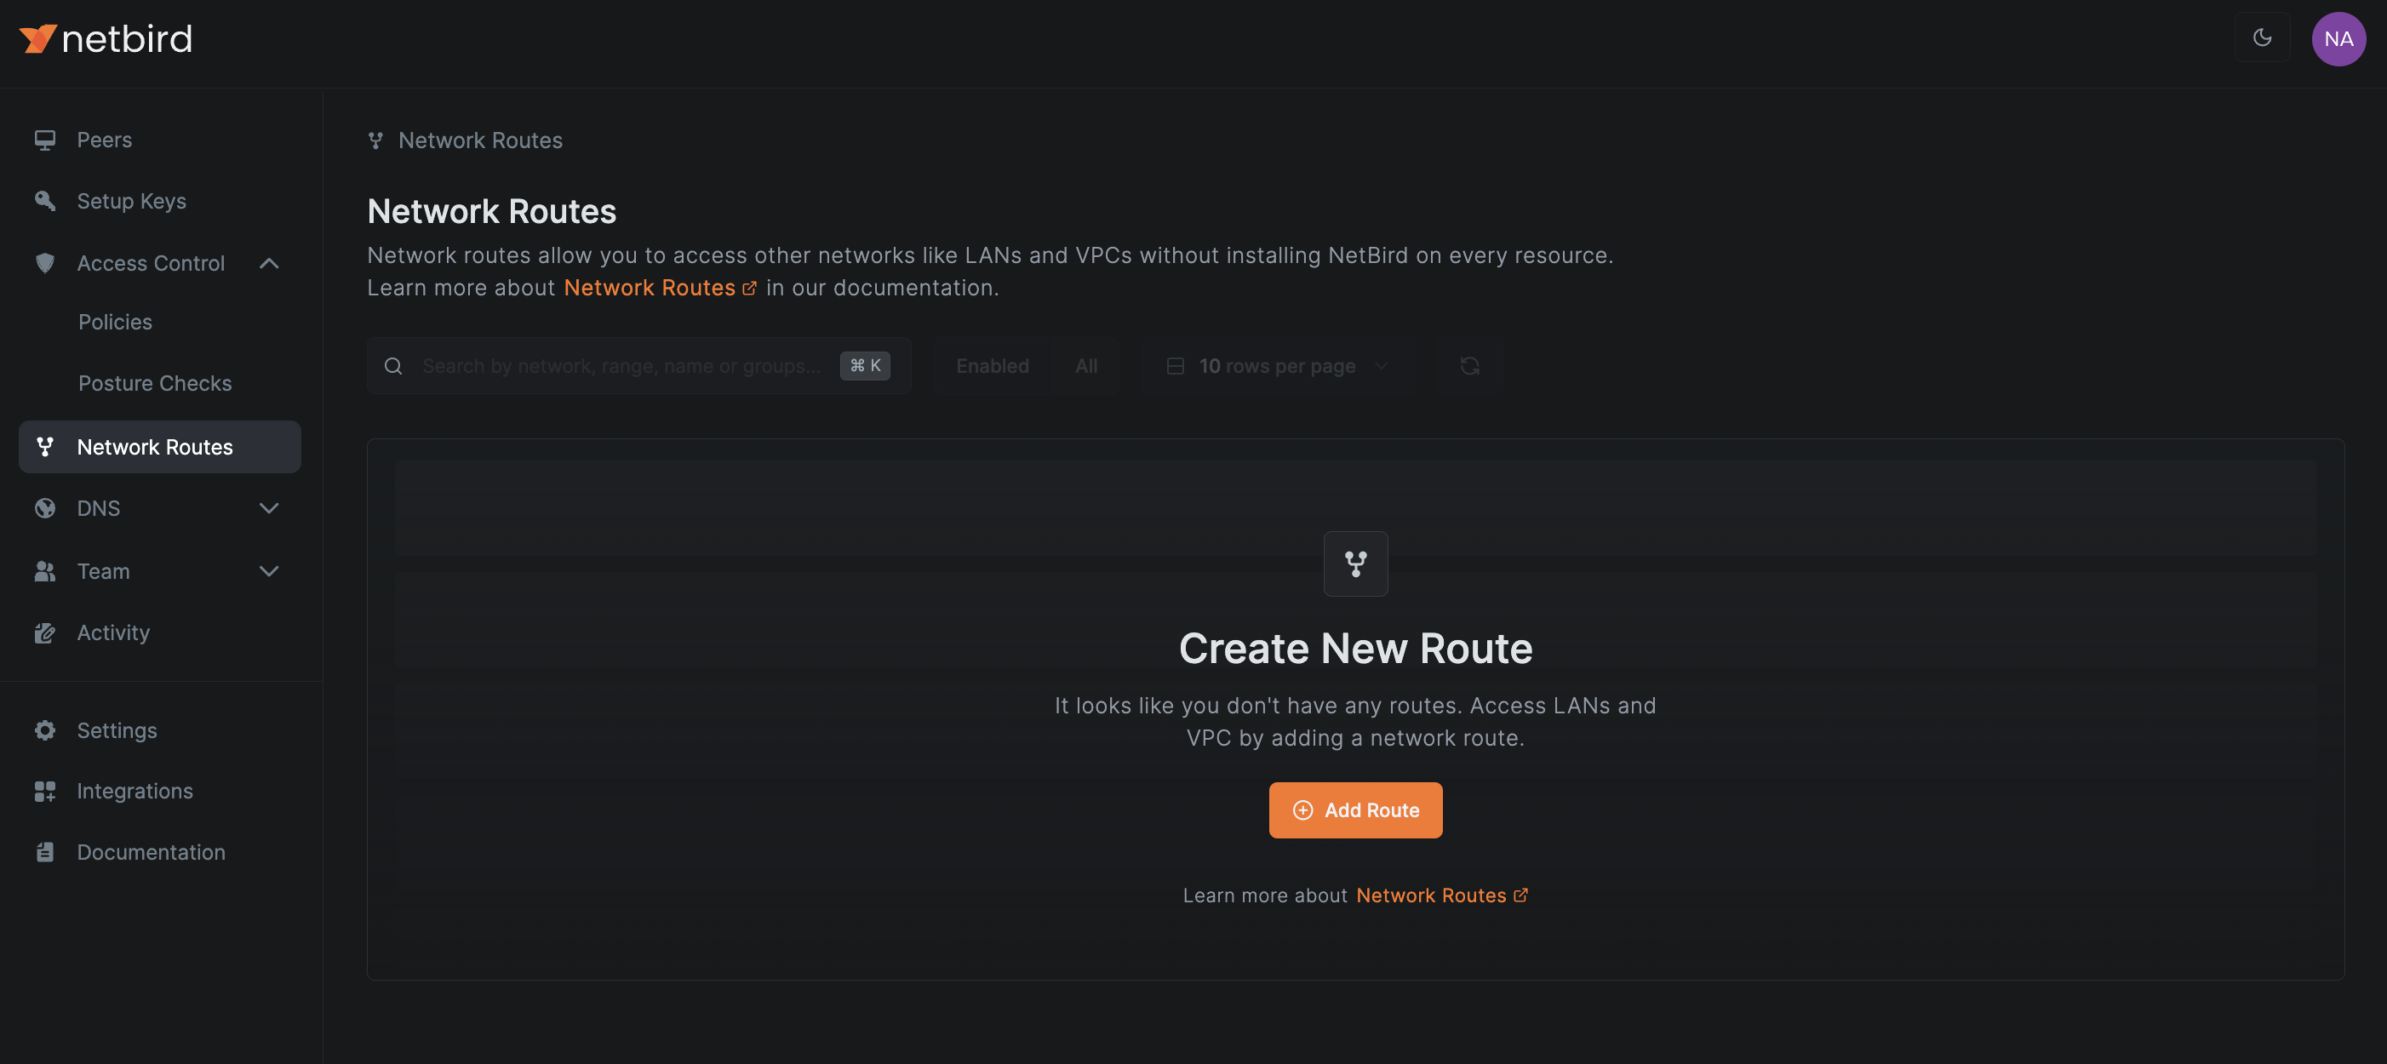
Task: Collapse the Access Control section
Action: pyautogui.click(x=269, y=263)
